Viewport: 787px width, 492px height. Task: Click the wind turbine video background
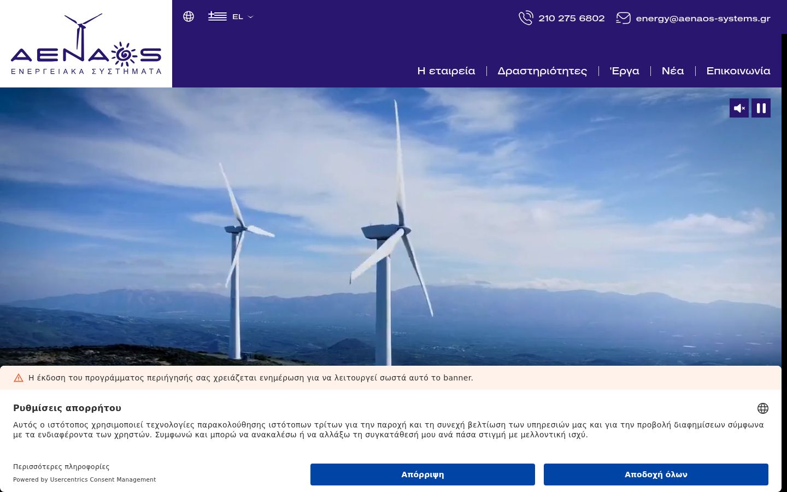click(391, 226)
